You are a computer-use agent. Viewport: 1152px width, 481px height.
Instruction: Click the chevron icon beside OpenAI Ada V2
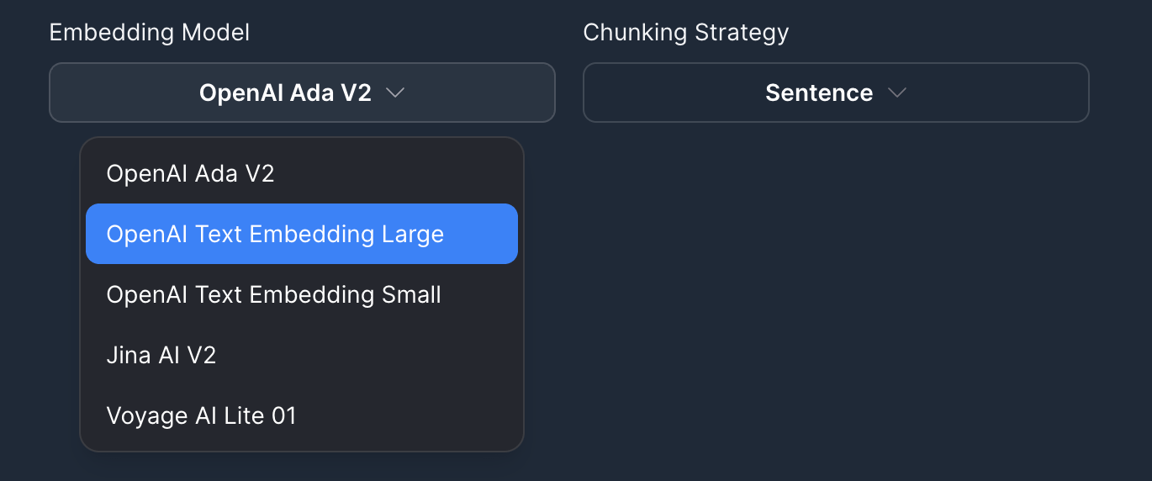tap(395, 92)
